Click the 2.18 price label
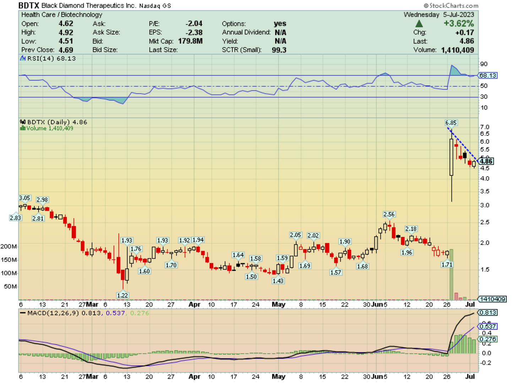 pyautogui.click(x=411, y=229)
